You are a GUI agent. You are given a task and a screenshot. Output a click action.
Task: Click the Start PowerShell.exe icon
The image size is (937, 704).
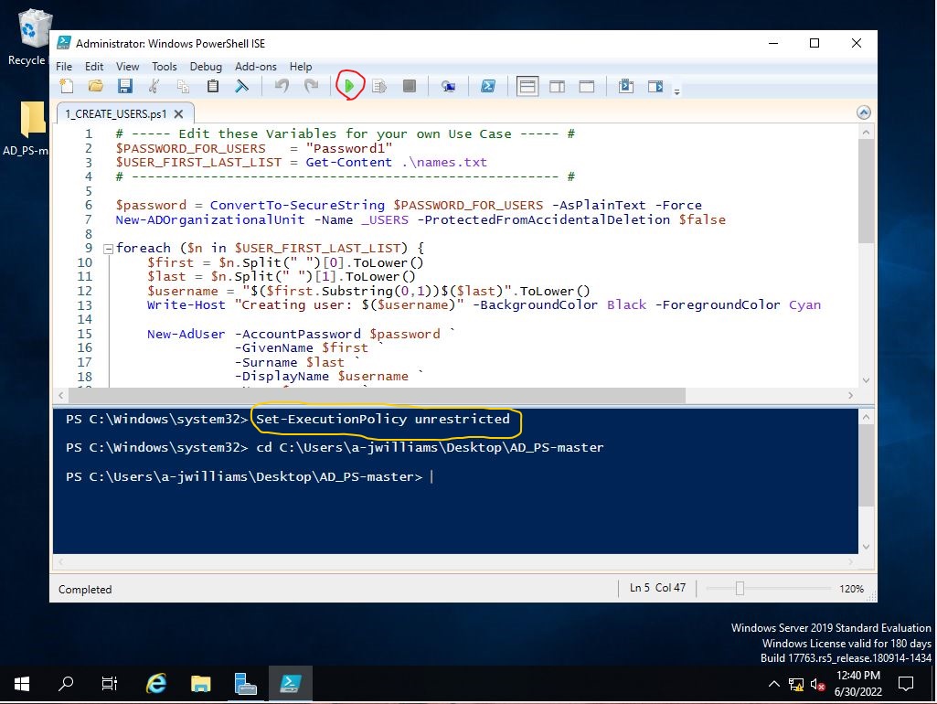tap(488, 87)
